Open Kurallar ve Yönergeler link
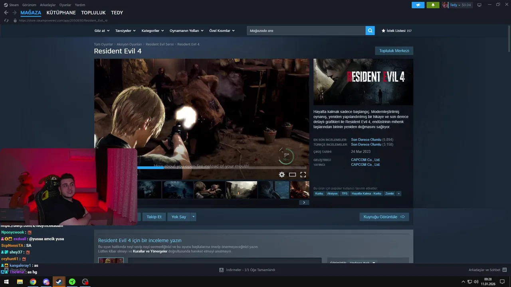This screenshot has width=511, height=287. coord(150,252)
